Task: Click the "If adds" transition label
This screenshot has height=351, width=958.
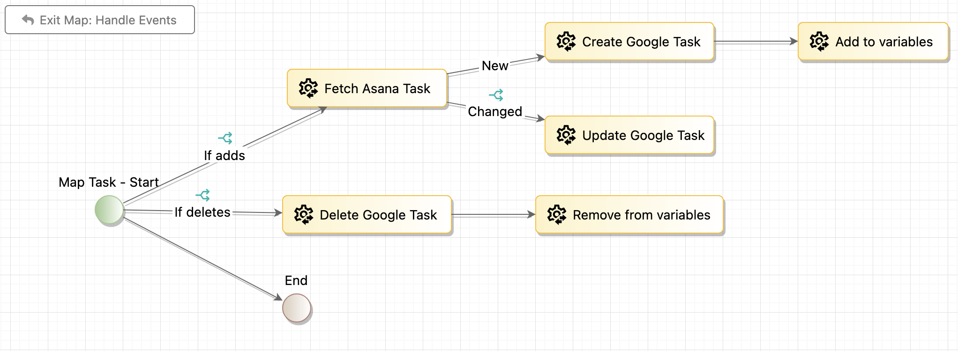Action: click(x=225, y=155)
